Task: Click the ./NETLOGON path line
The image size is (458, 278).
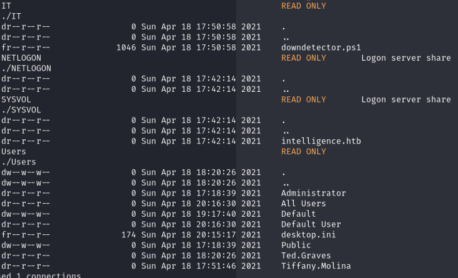Action: point(26,68)
